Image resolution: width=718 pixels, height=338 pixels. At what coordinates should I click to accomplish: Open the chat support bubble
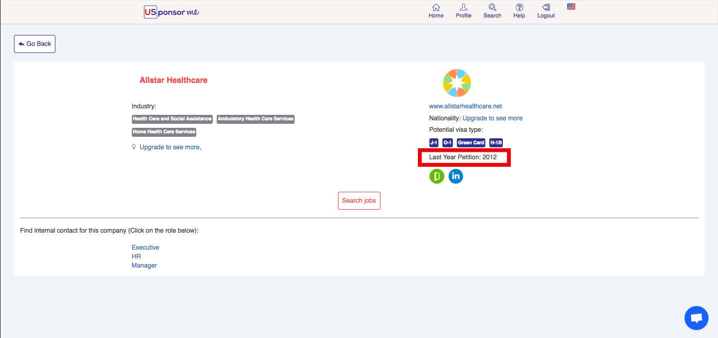(697, 318)
